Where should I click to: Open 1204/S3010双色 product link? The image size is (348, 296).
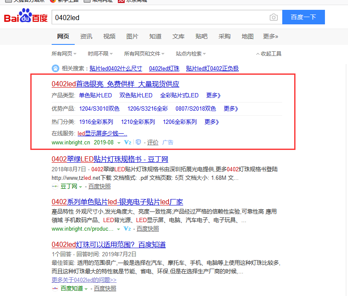(99, 108)
